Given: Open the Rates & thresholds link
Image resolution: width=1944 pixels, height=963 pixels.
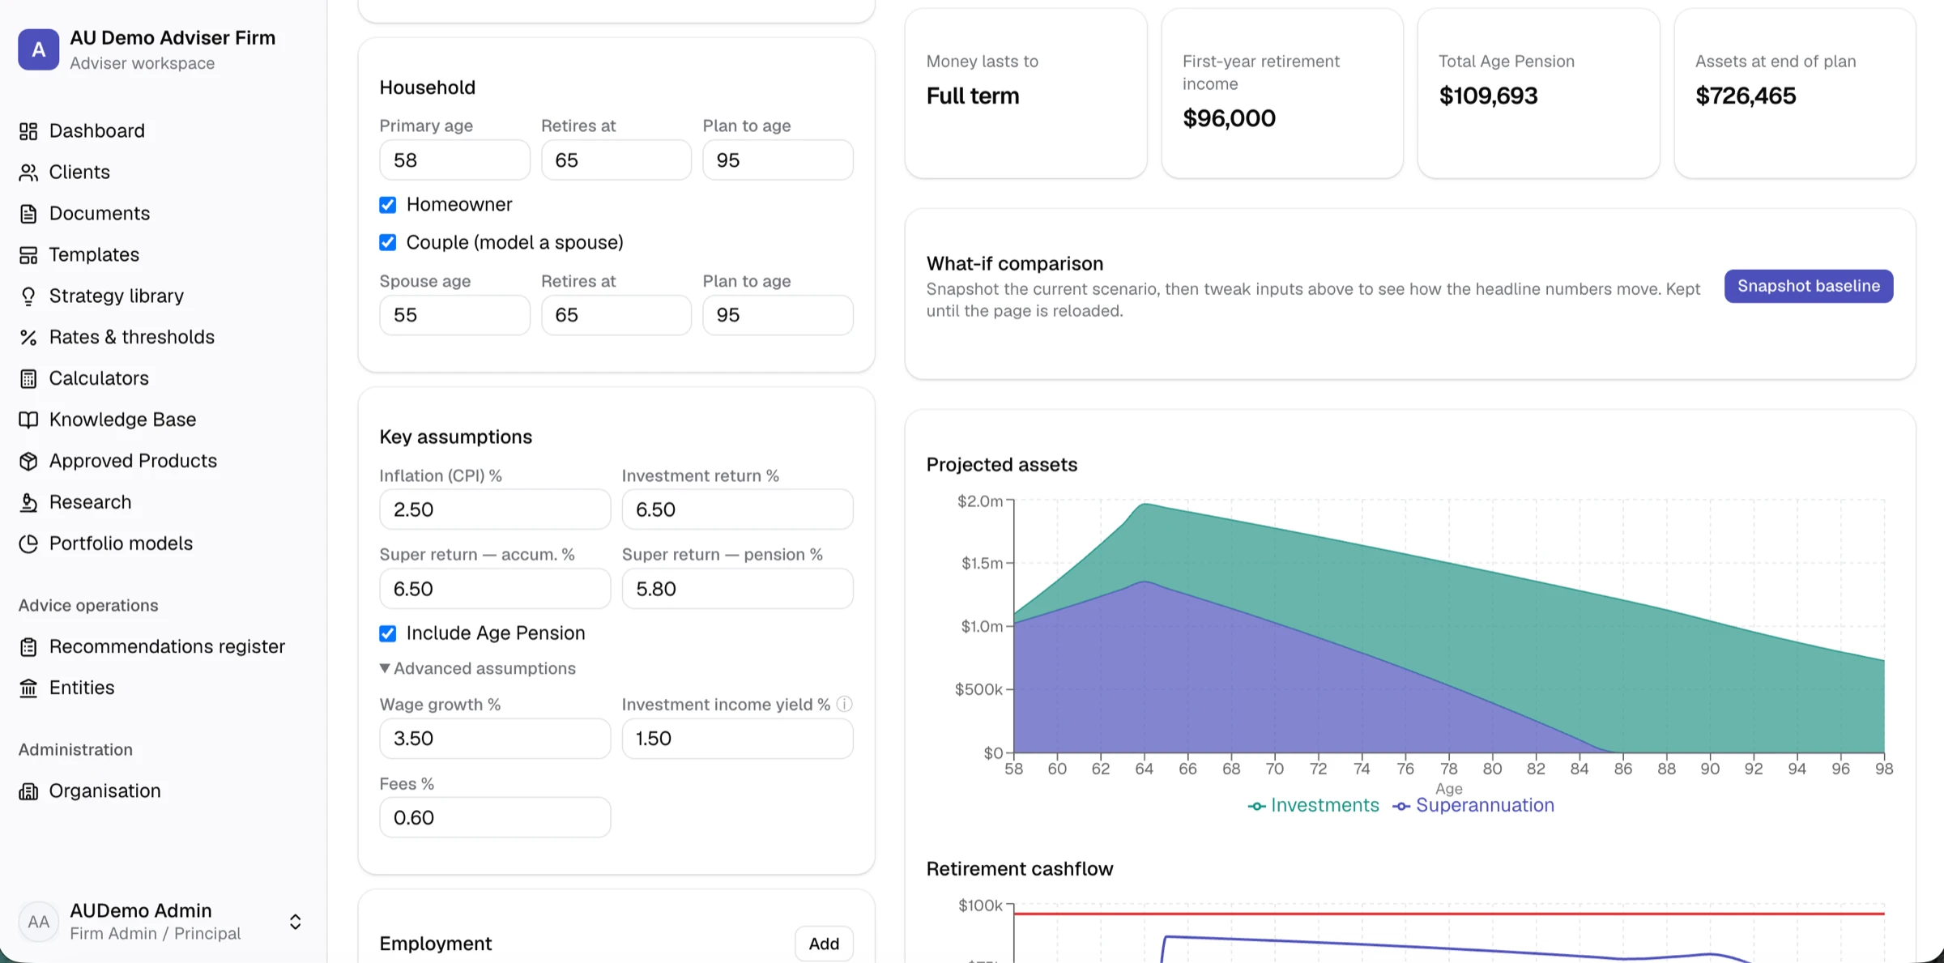Looking at the screenshot, I should 132,338.
